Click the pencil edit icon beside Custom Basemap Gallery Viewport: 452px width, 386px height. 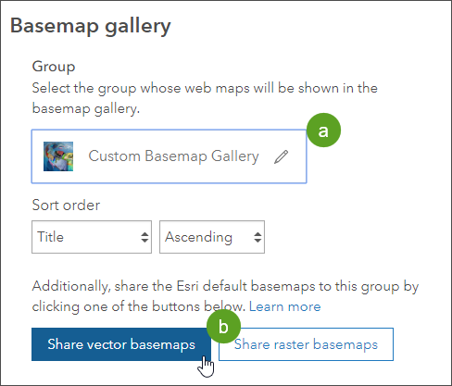click(x=281, y=156)
